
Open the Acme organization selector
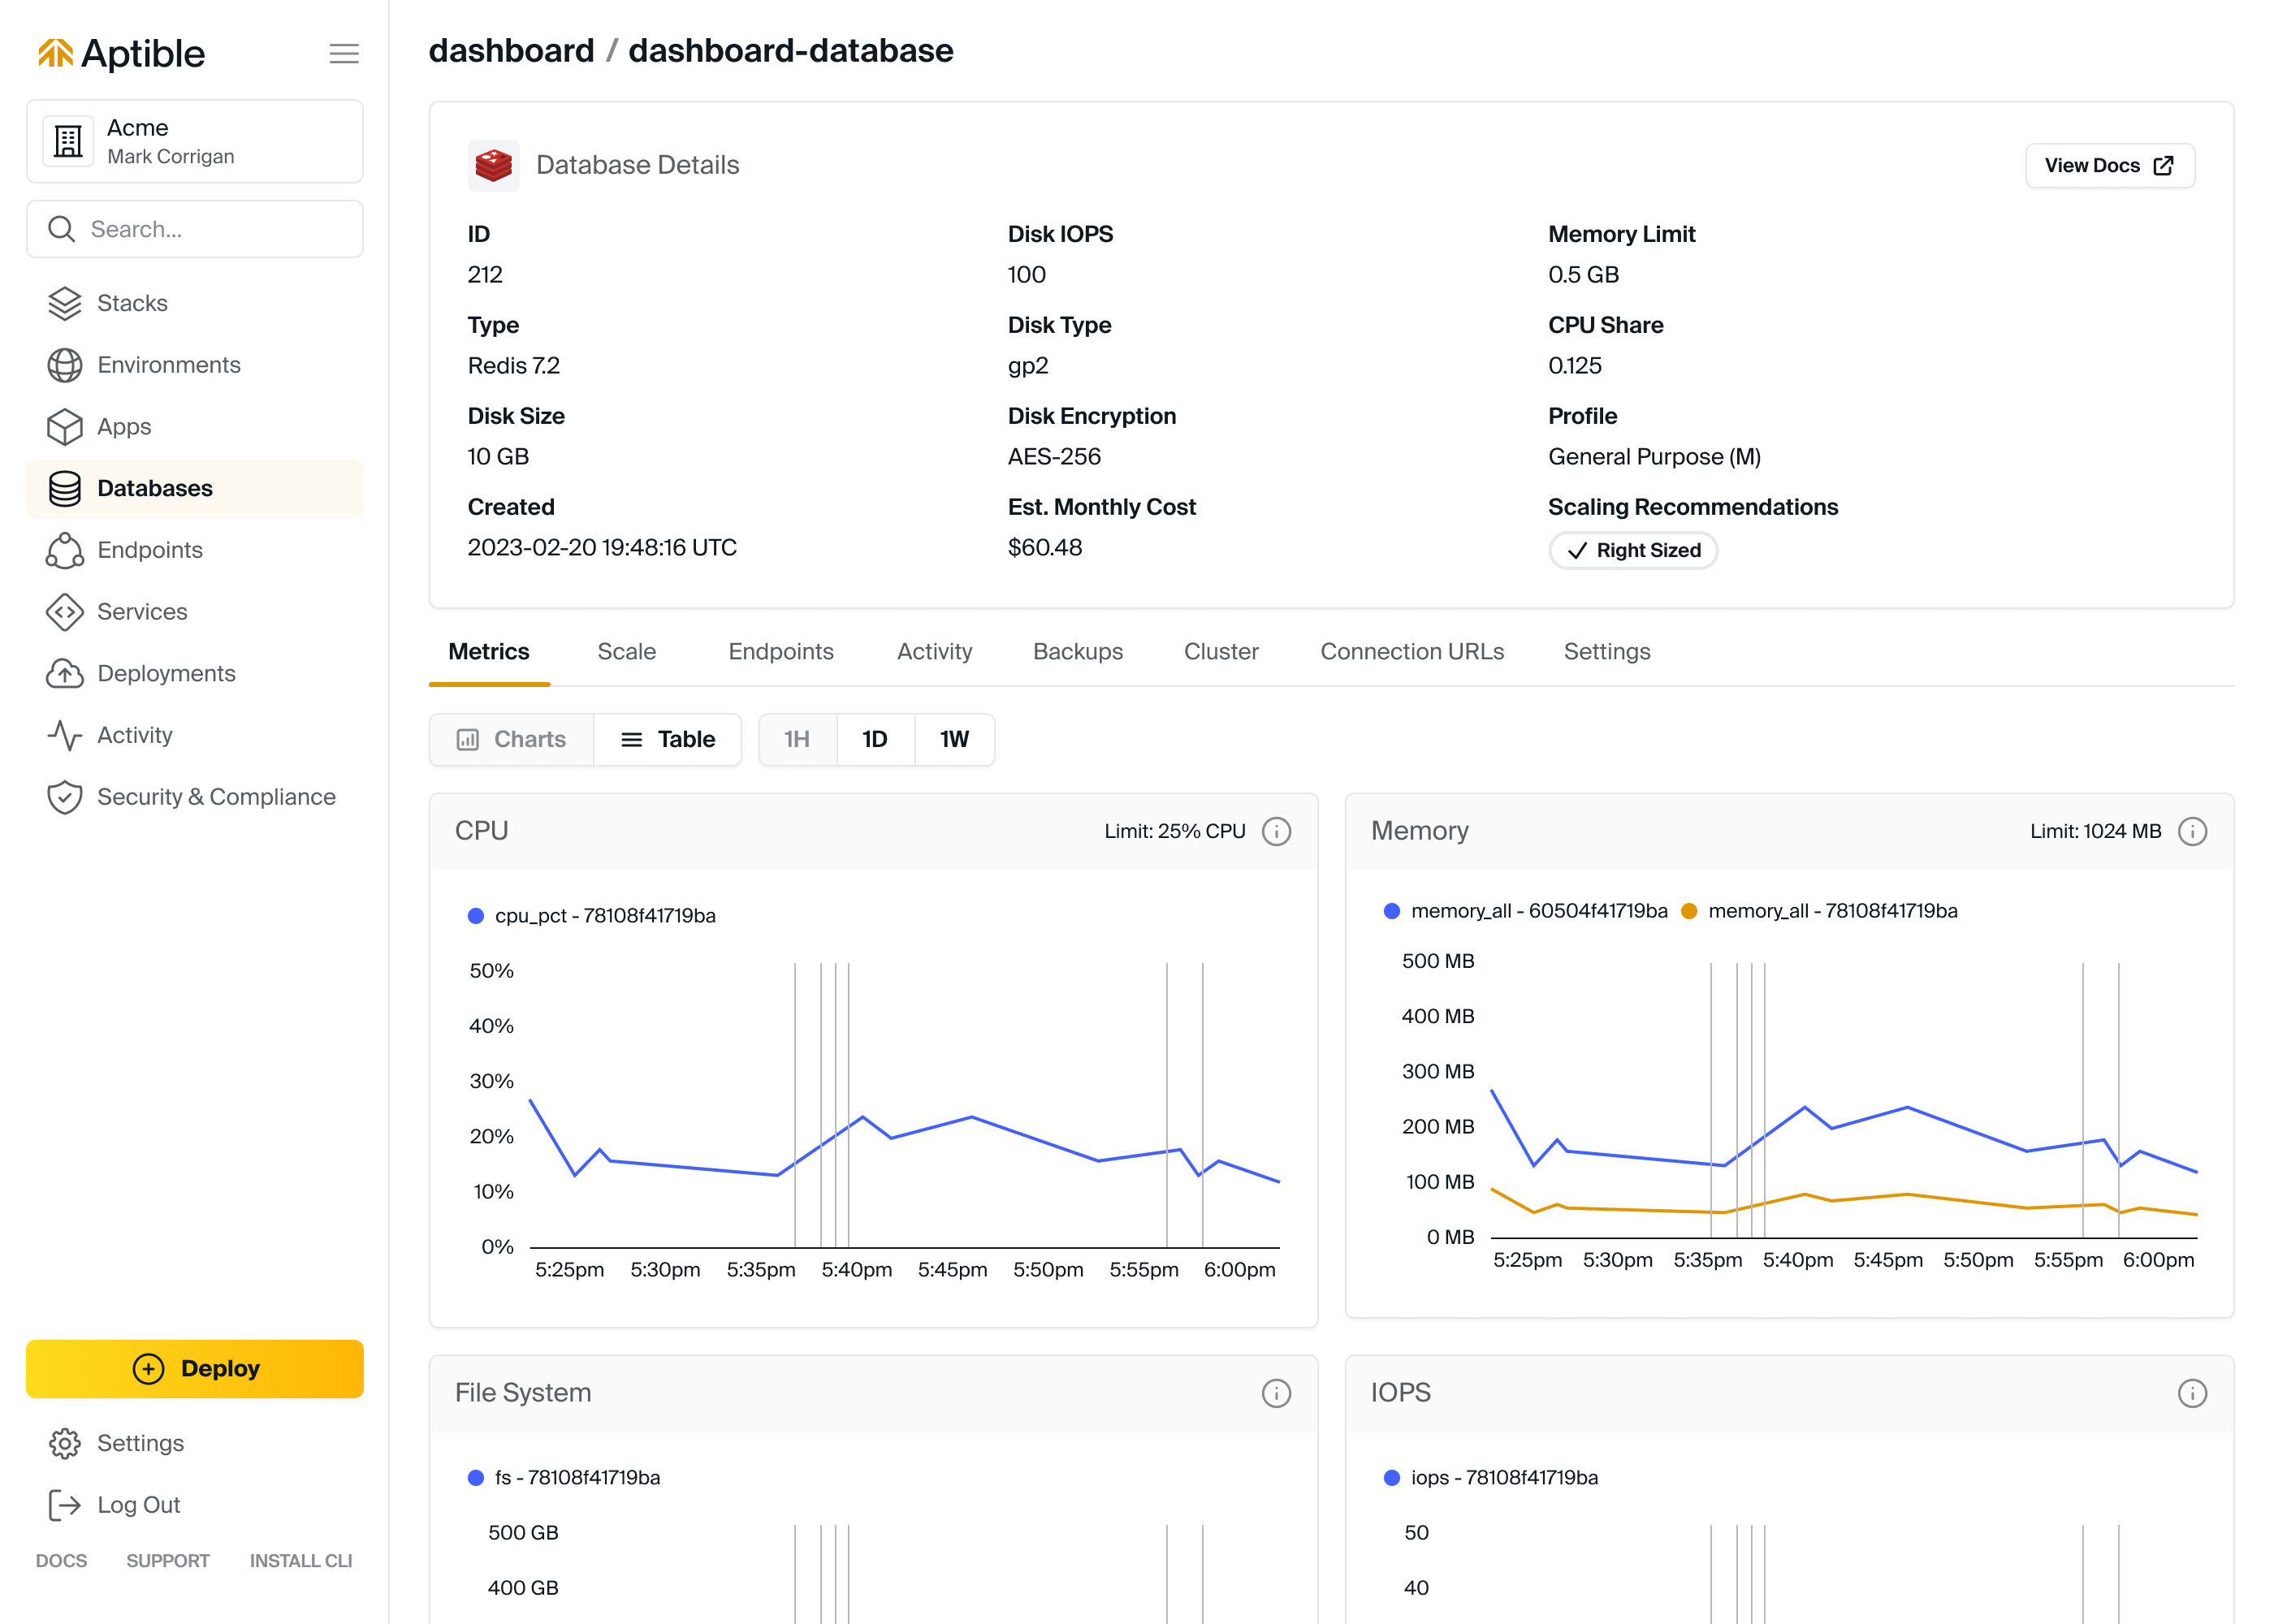tap(195, 141)
